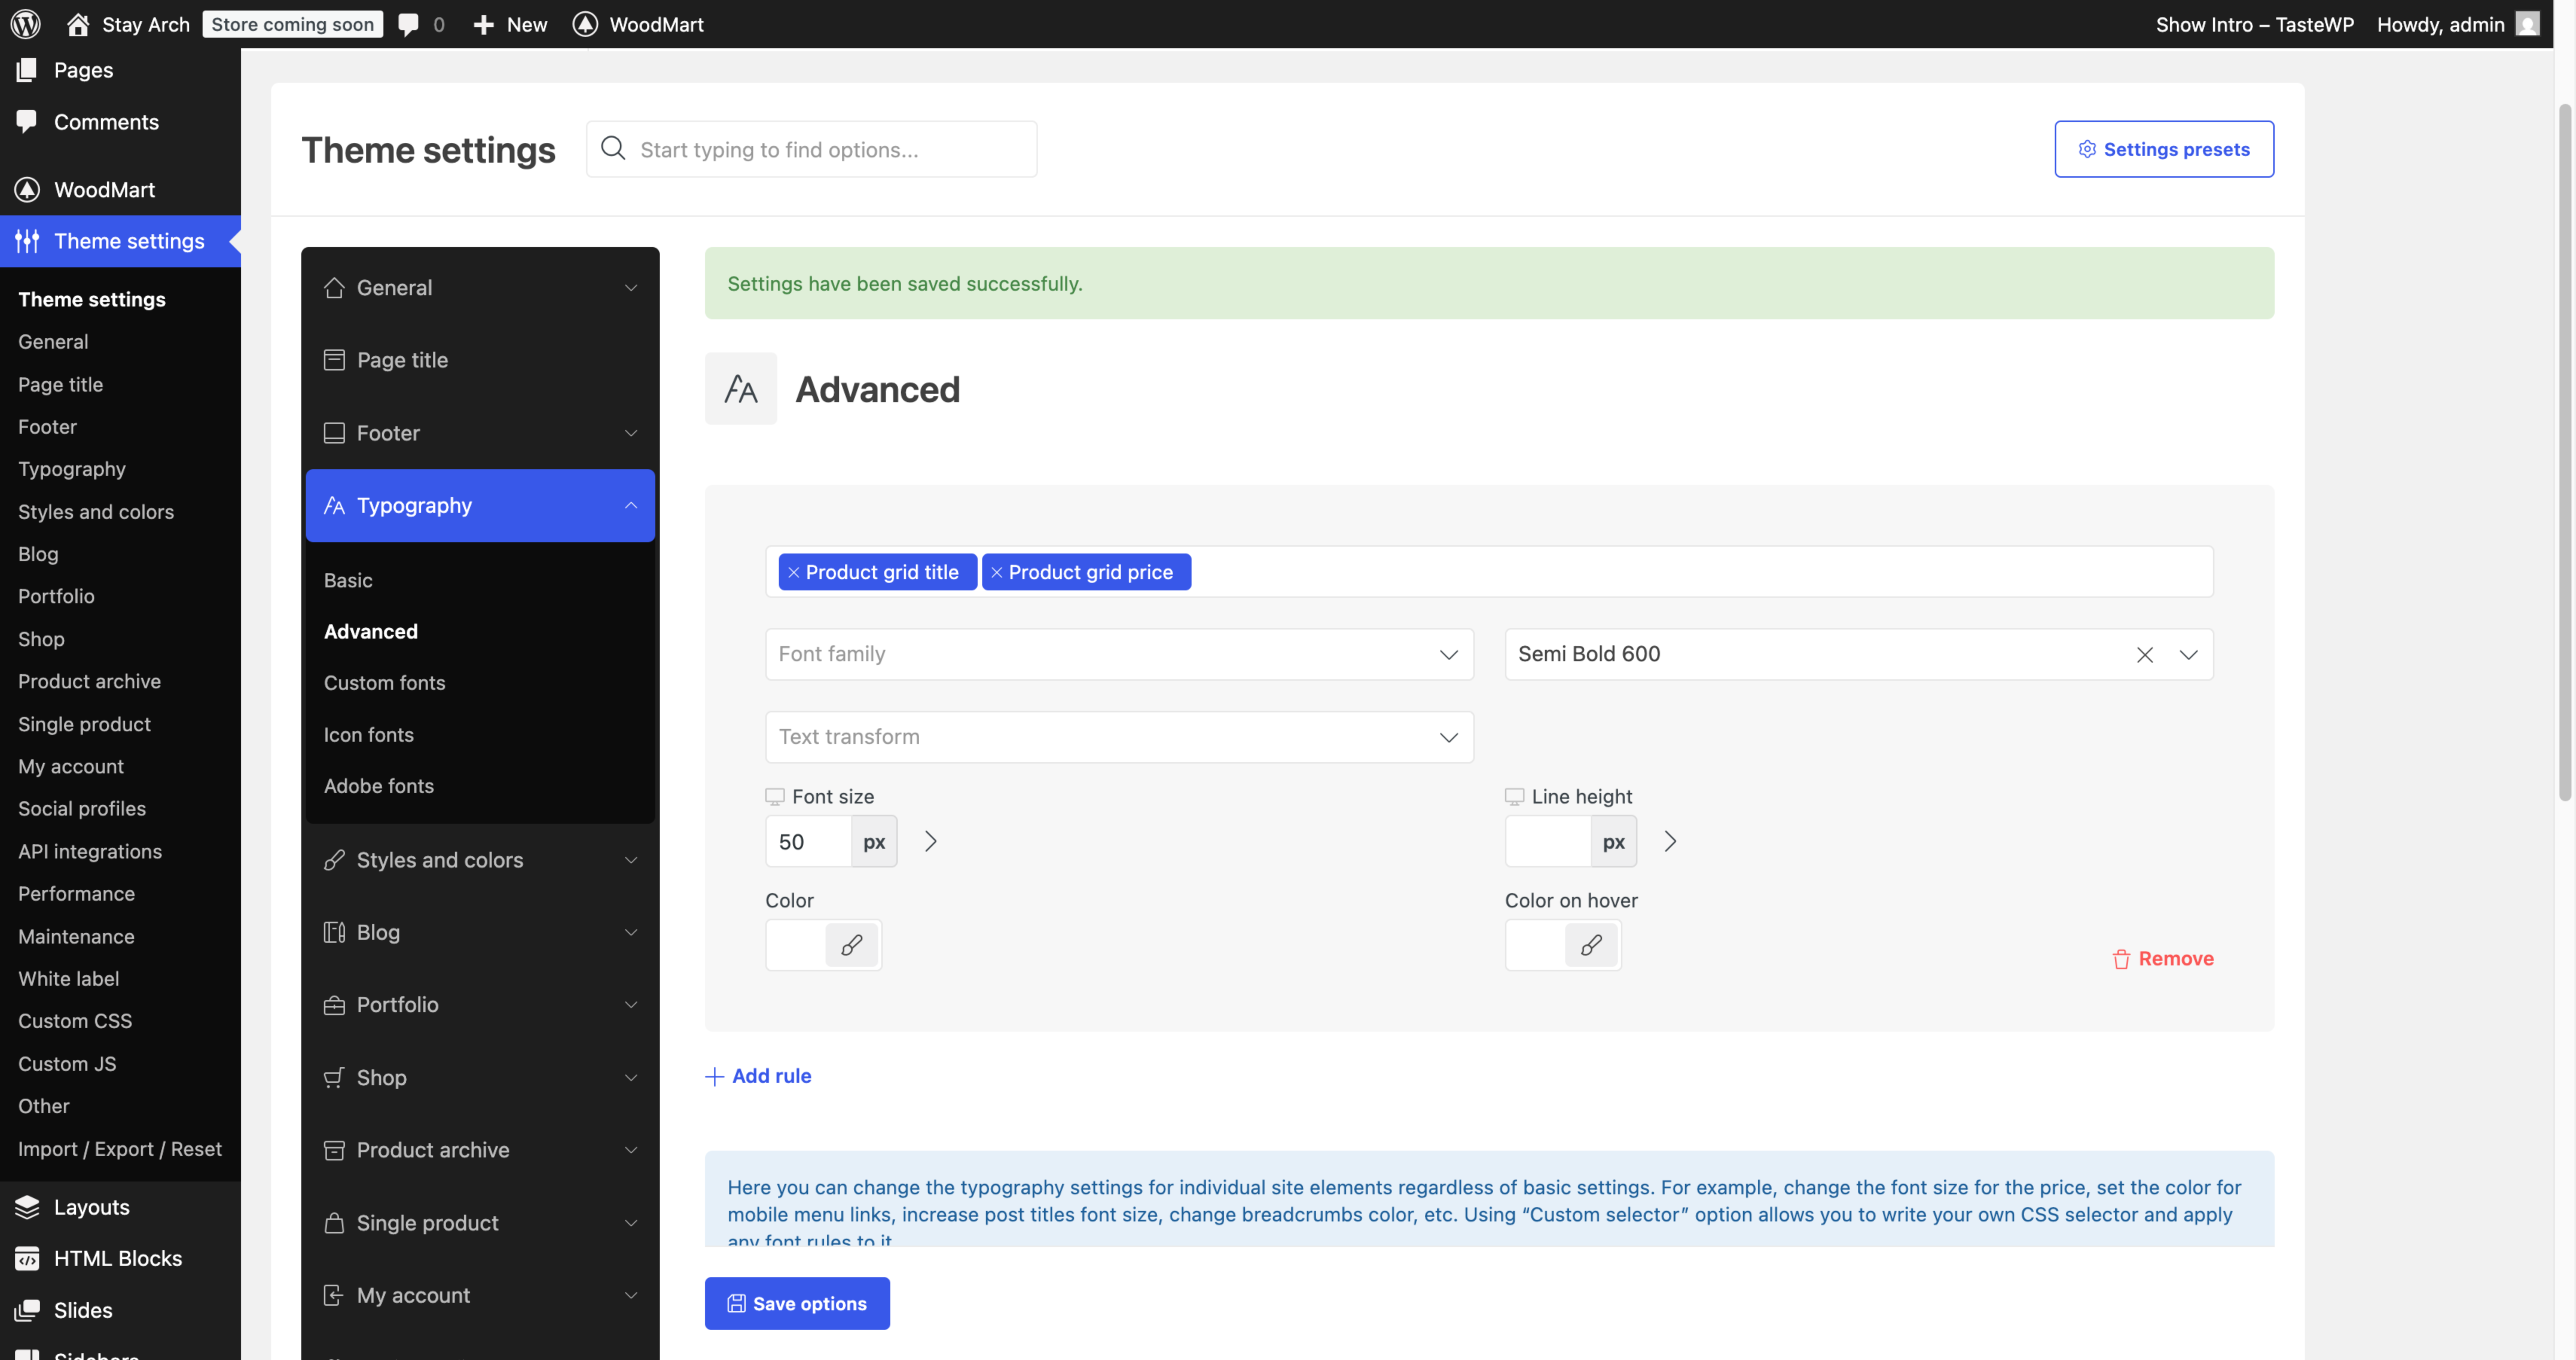Image resolution: width=2576 pixels, height=1360 pixels.
Task: Open the comments bubble in admin bar
Action: (x=408, y=24)
